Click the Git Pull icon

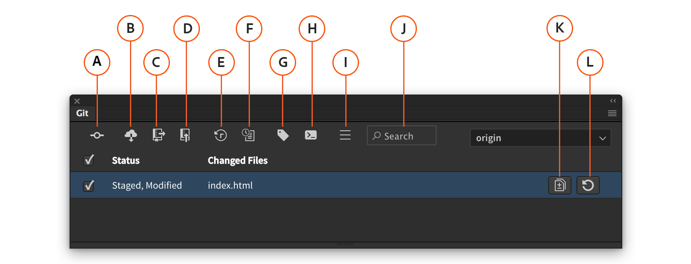coord(158,135)
